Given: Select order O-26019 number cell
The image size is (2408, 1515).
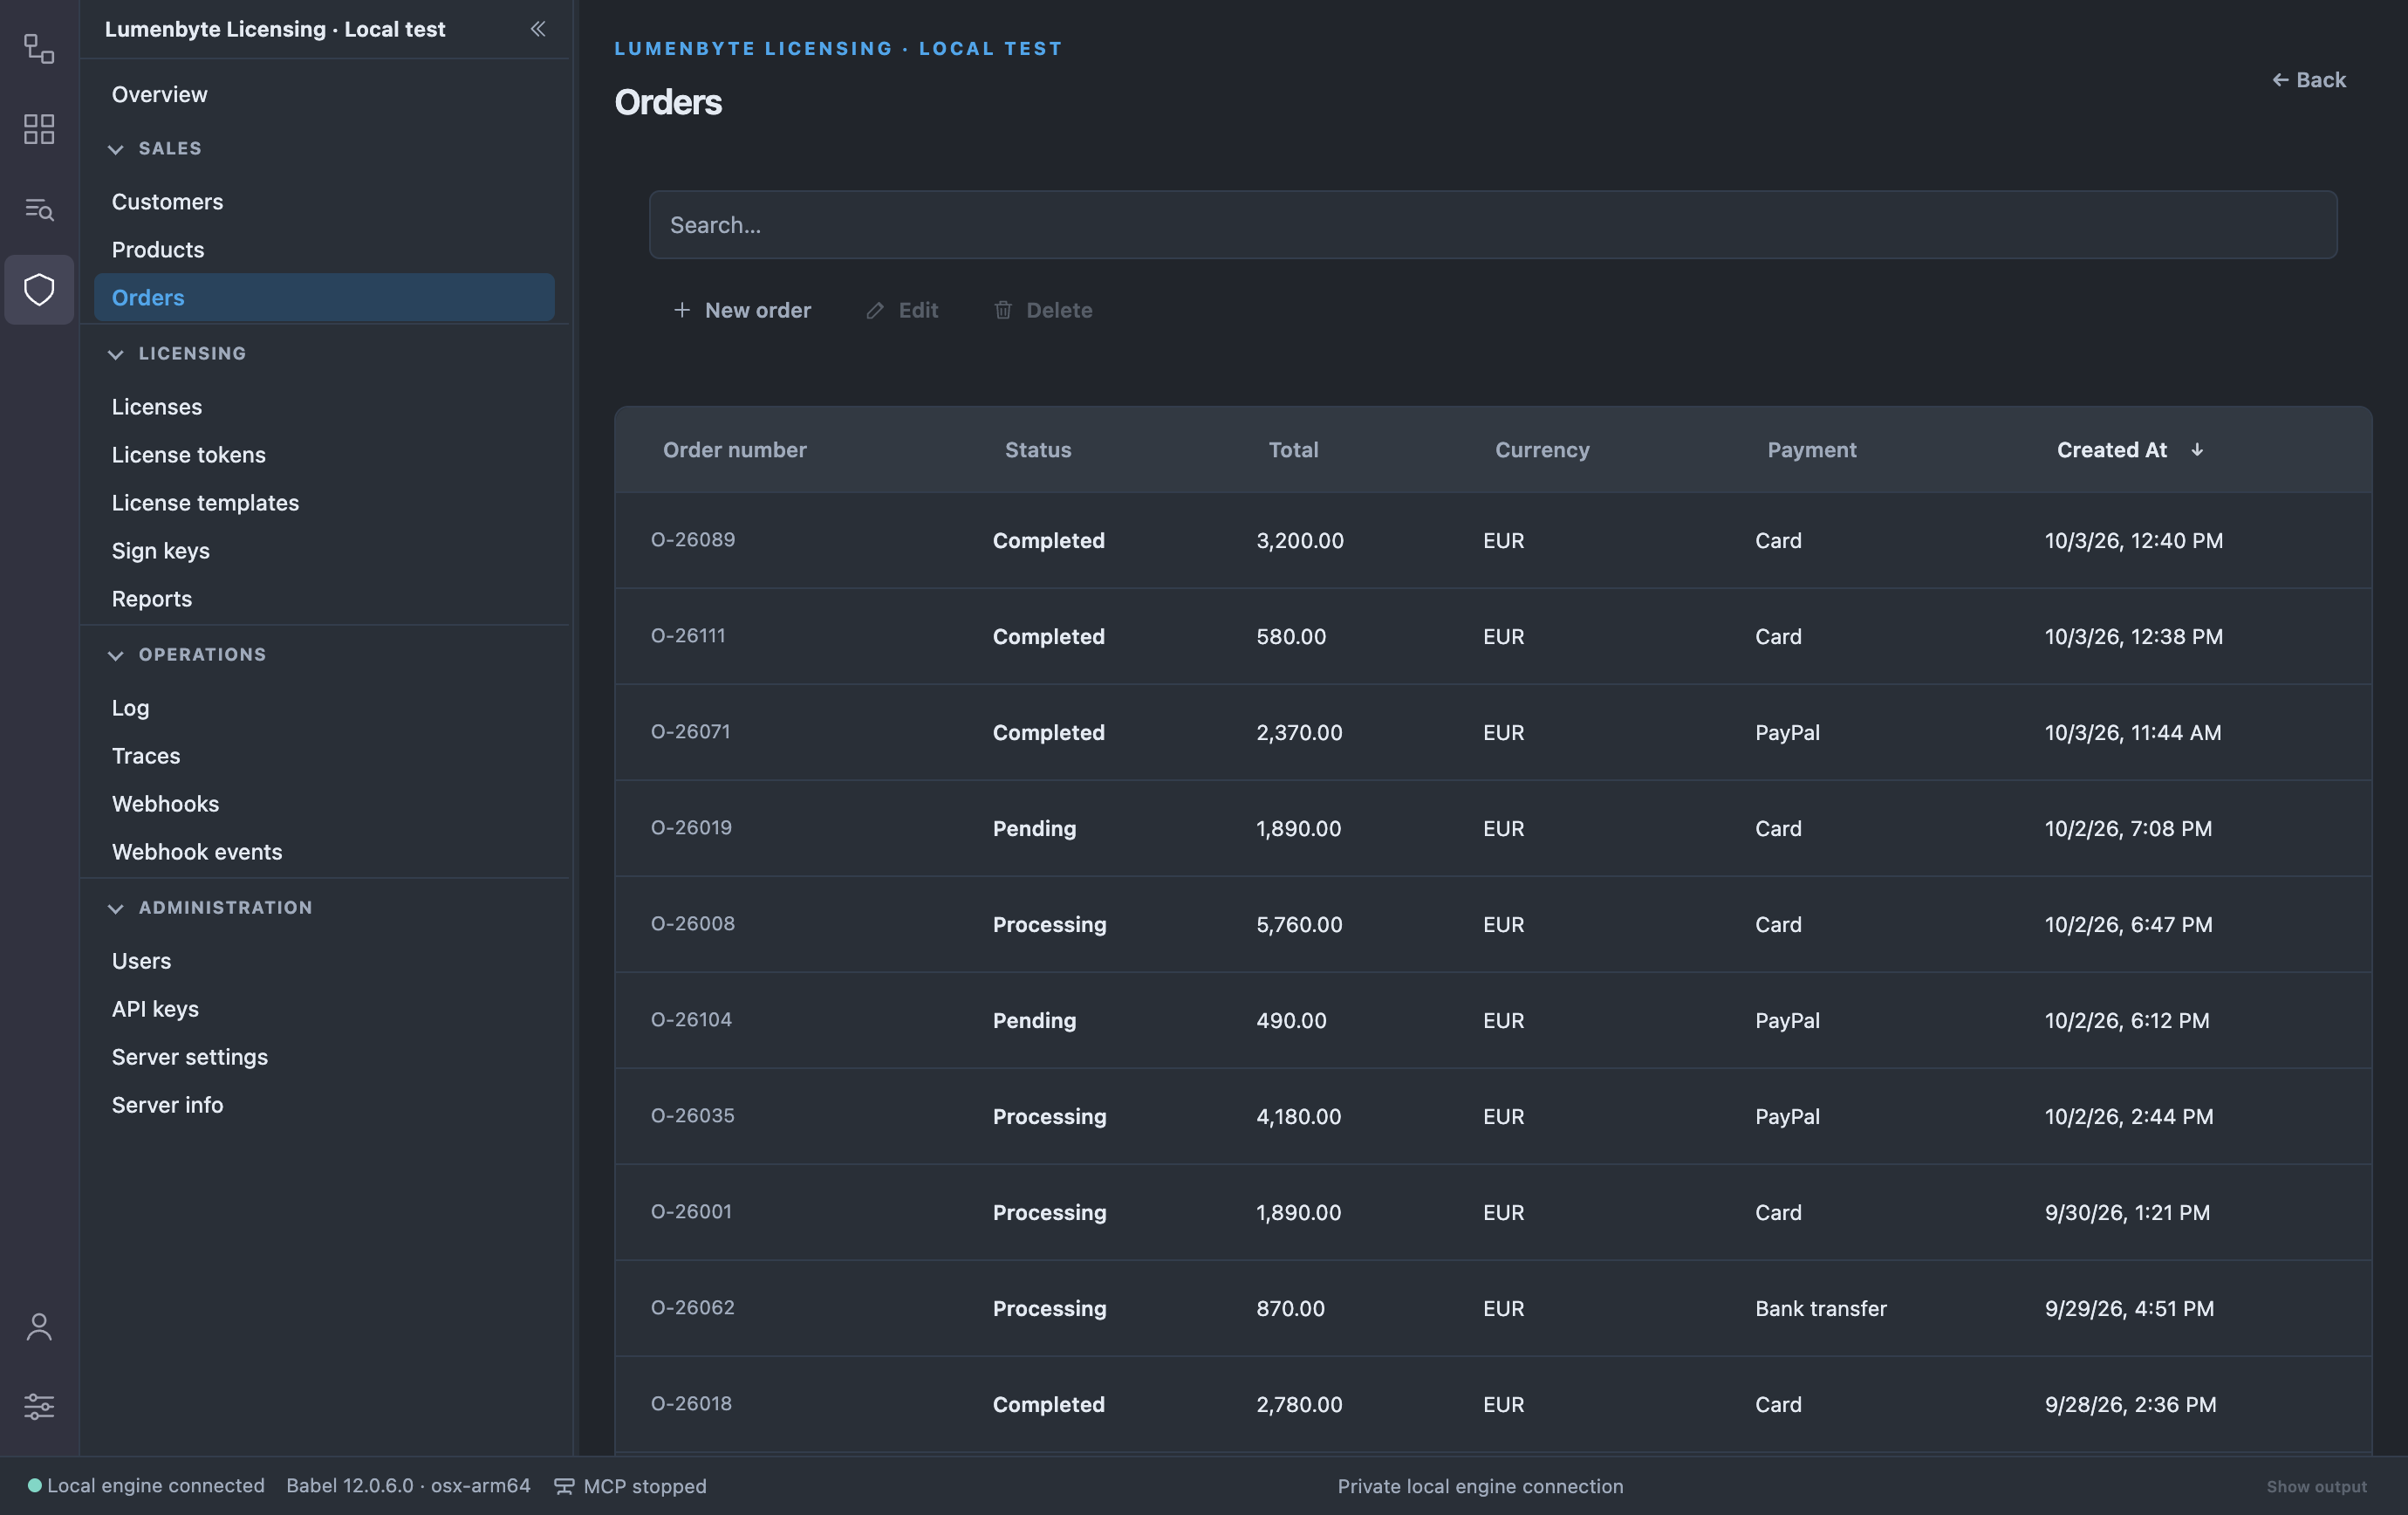Looking at the screenshot, I should (691, 827).
